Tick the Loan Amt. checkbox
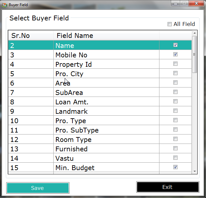This screenshot has width=206, height=198. (175, 101)
